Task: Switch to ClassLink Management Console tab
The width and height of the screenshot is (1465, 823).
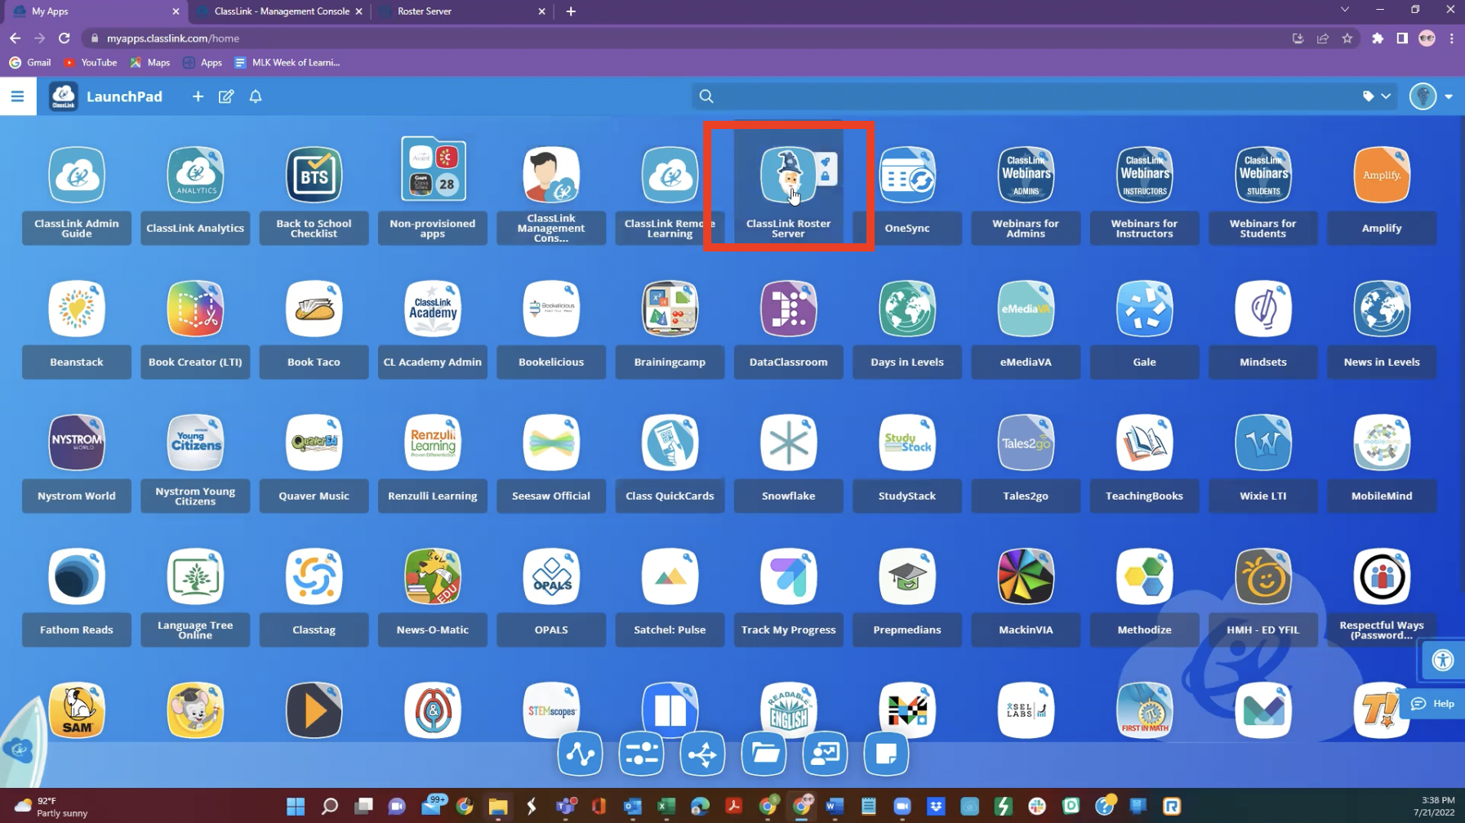Action: click(282, 11)
